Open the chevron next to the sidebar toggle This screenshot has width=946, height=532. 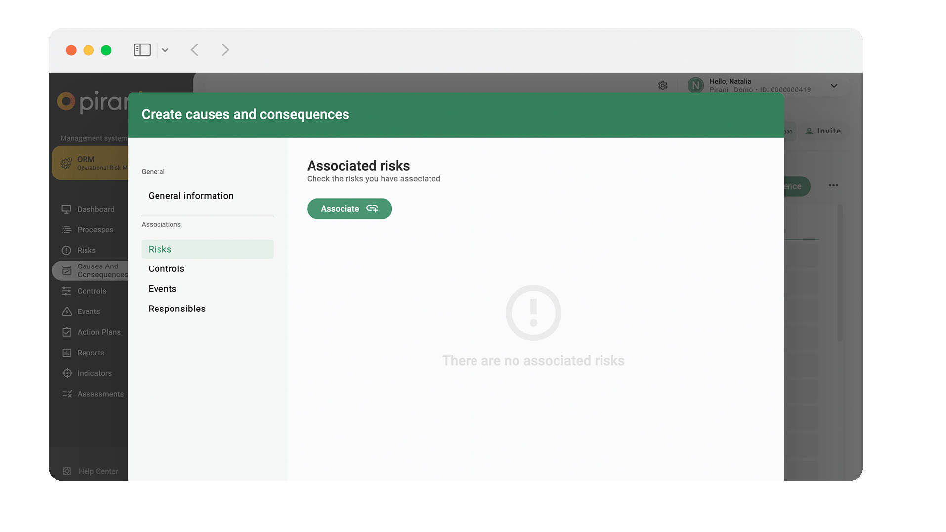[165, 50]
